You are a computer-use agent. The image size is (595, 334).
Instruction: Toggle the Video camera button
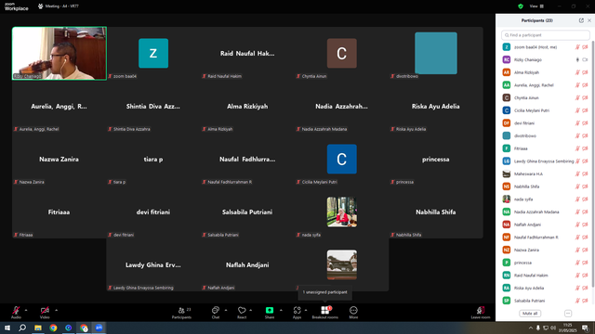click(45, 313)
